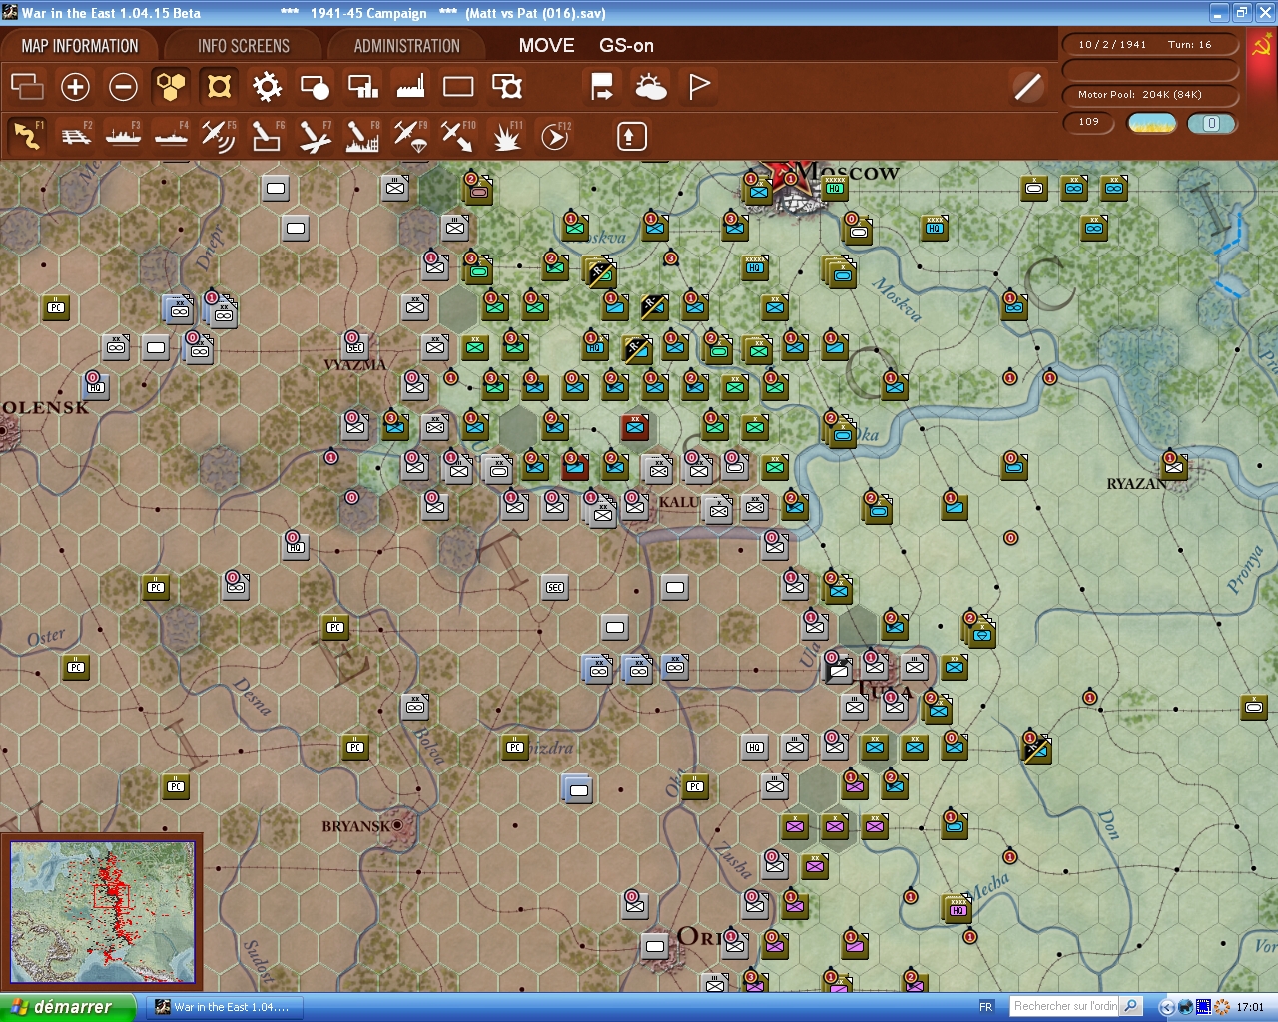Click the F12 circled-arrow end turn button
The height and width of the screenshot is (1022, 1278).
coord(555,136)
